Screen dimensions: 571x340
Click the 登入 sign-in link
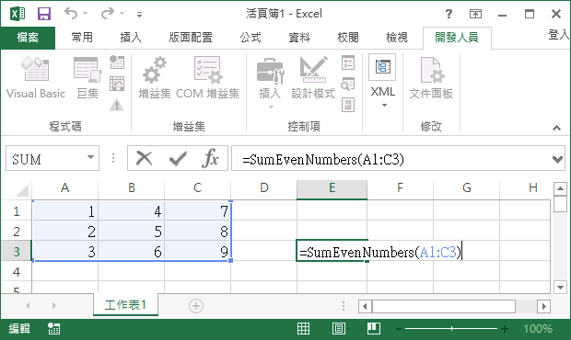tap(559, 35)
